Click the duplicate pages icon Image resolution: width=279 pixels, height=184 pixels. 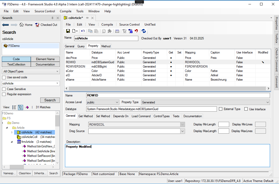104,31
